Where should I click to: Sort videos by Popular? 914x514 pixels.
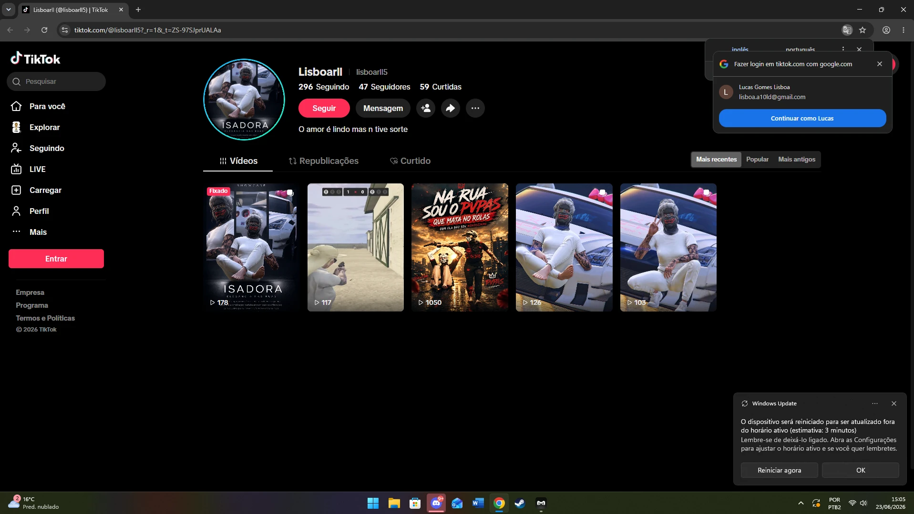tap(757, 160)
